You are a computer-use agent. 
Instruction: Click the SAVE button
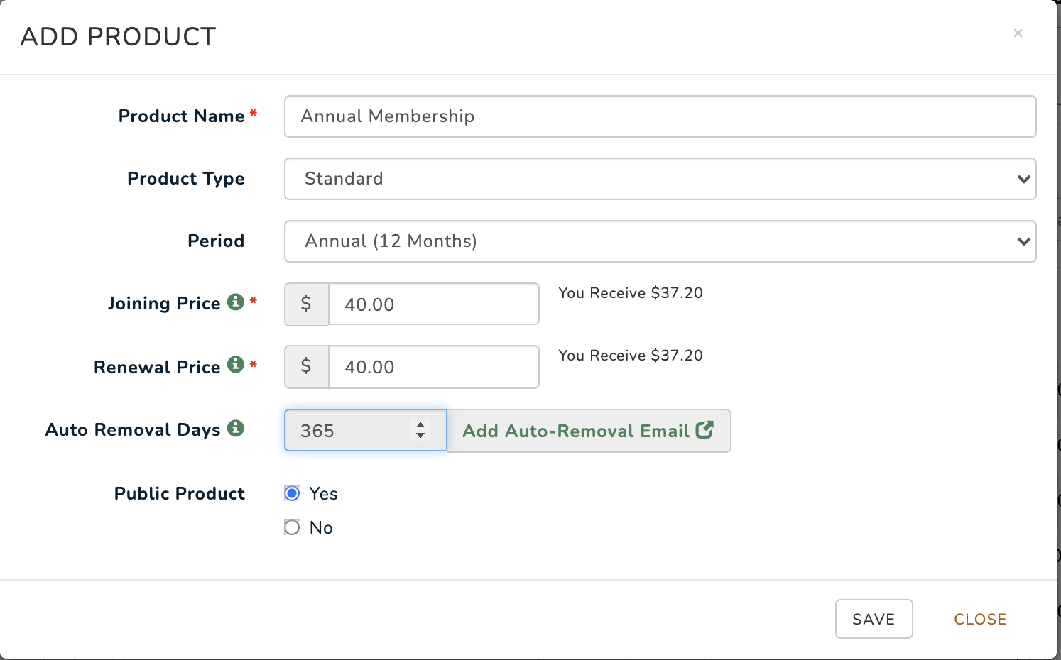[x=874, y=619]
